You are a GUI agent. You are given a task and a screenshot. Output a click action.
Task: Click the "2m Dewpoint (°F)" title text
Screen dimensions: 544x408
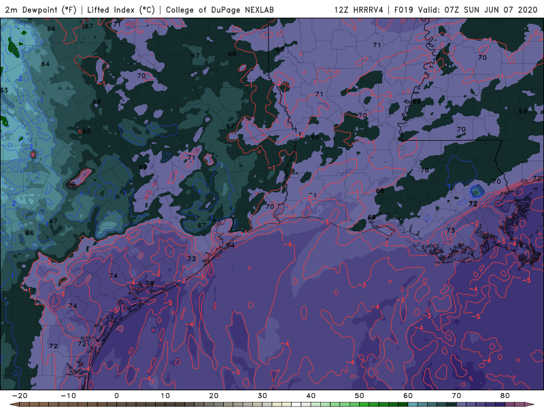pyautogui.click(x=41, y=10)
